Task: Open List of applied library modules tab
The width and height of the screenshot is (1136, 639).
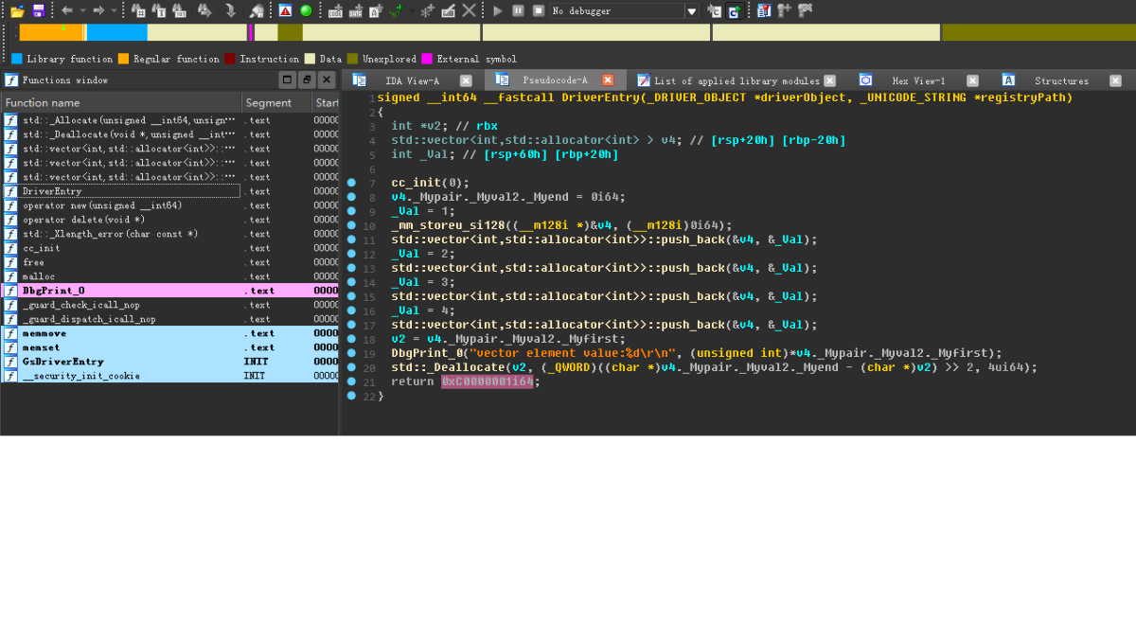Action: [737, 80]
